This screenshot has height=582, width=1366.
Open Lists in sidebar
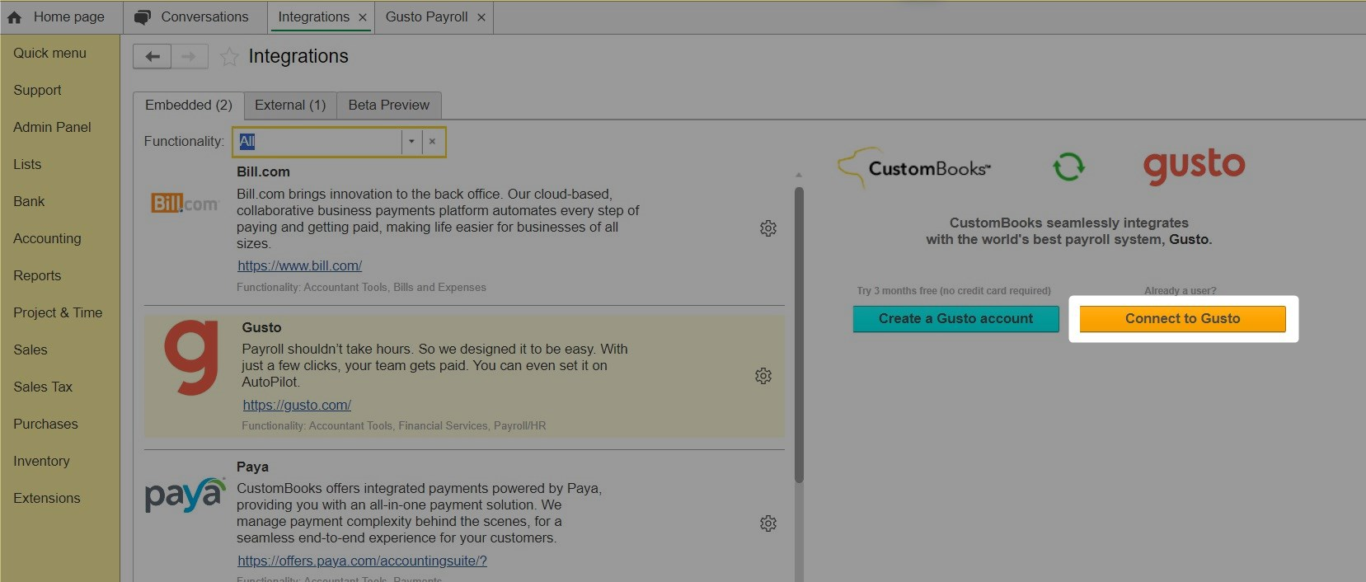point(27,164)
